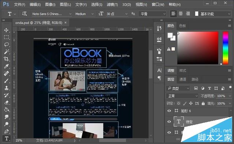Toggle text orientation button in options bar
234x144 pixels.
[x=24, y=14]
